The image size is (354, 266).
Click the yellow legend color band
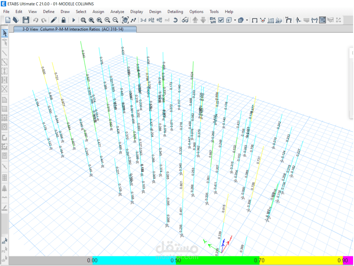click(x=301, y=260)
